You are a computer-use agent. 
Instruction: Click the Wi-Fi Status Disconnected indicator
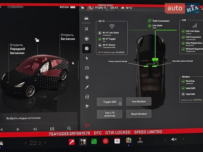click(100, 45)
